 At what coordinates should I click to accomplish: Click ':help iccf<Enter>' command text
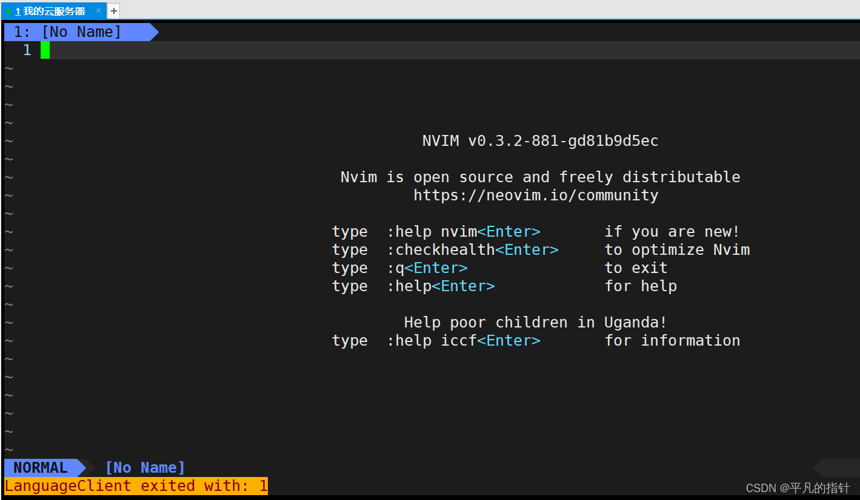pos(464,341)
